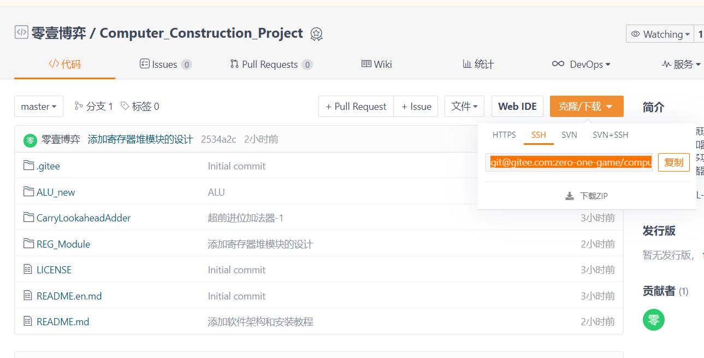Click the download icon next to 下载ZIP

pyautogui.click(x=570, y=196)
